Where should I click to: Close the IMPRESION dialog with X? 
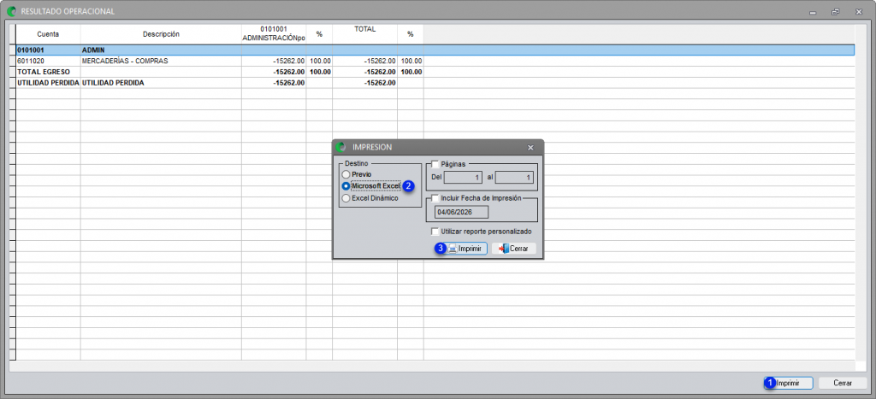(x=530, y=147)
